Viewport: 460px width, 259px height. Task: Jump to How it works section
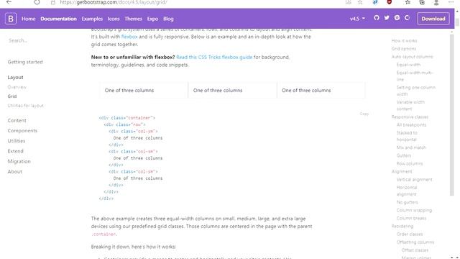(x=404, y=41)
